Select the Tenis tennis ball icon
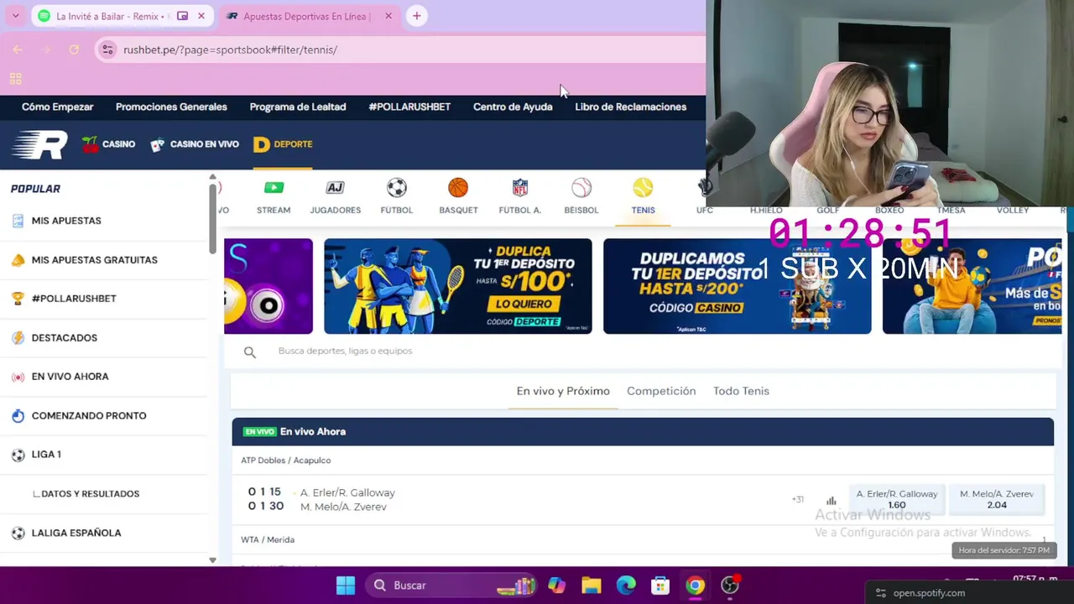 point(643,187)
